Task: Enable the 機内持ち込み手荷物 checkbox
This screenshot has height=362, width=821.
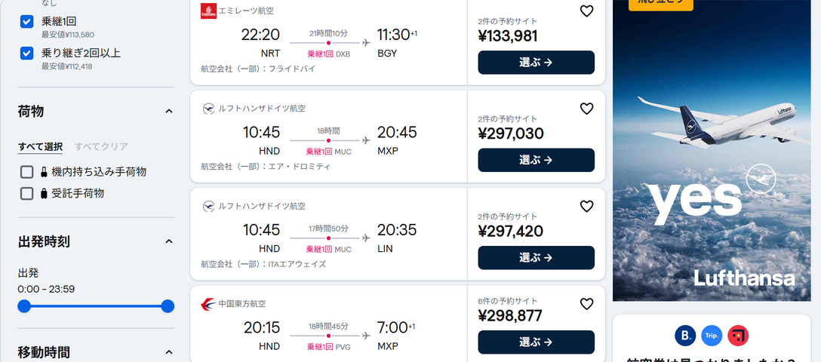Action: 27,171
